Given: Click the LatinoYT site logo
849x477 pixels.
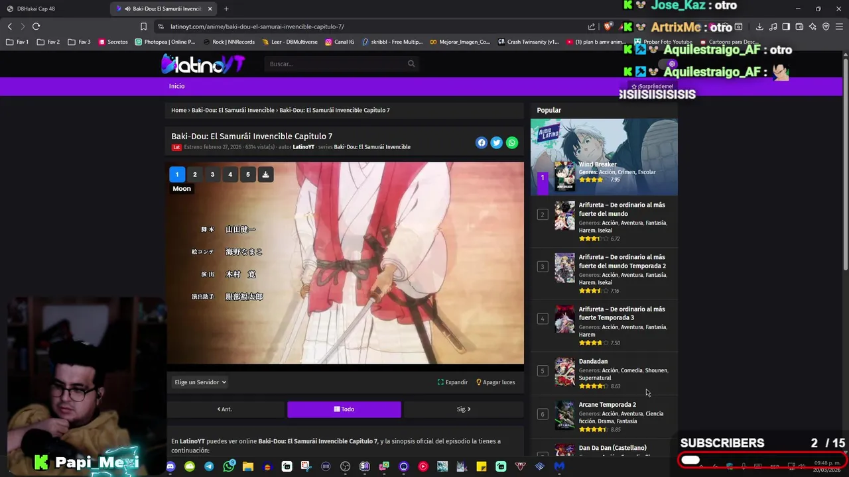Looking at the screenshot, I should 203,64.
